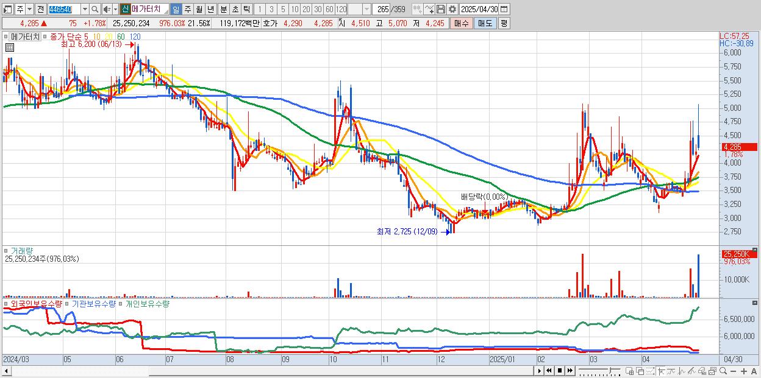Image resolution: width=761 pixels, height=378 pixels.
Task: Click the data table grid icon on chart
Action: click(x=9, y=47)
